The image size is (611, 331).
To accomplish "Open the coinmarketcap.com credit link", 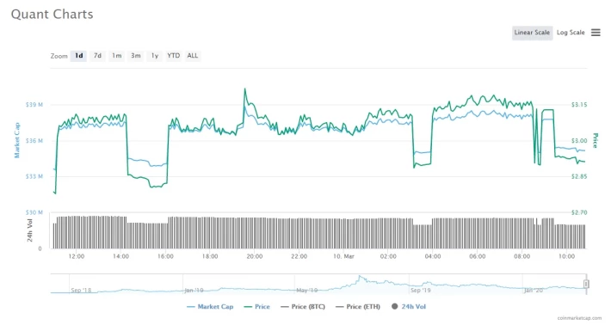I will pos(579,318).
